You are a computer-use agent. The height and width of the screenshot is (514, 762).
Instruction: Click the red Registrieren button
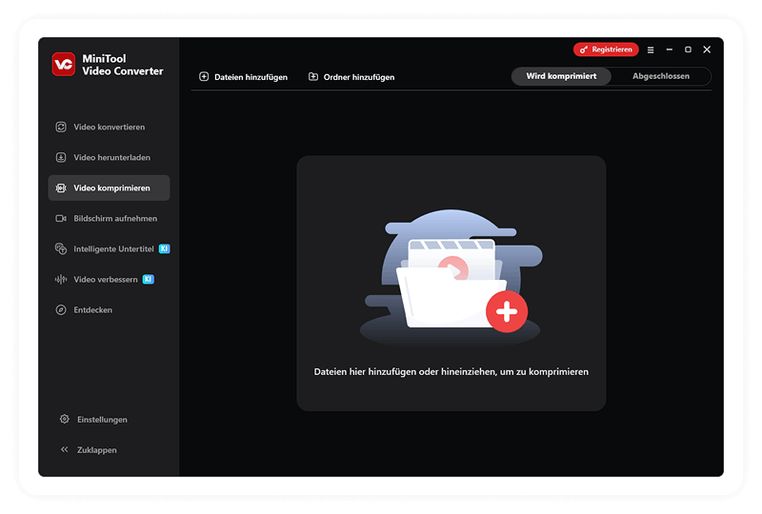tap(606, 49)
